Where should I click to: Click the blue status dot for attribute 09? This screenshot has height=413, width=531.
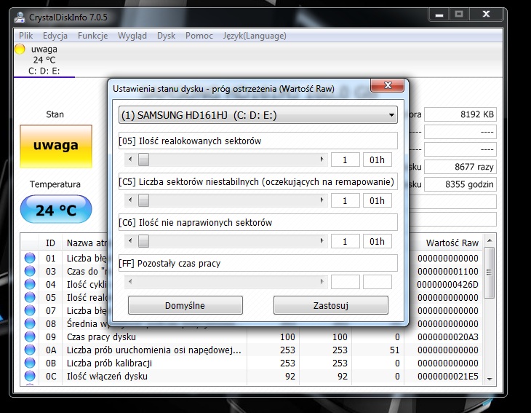point(30,337)
